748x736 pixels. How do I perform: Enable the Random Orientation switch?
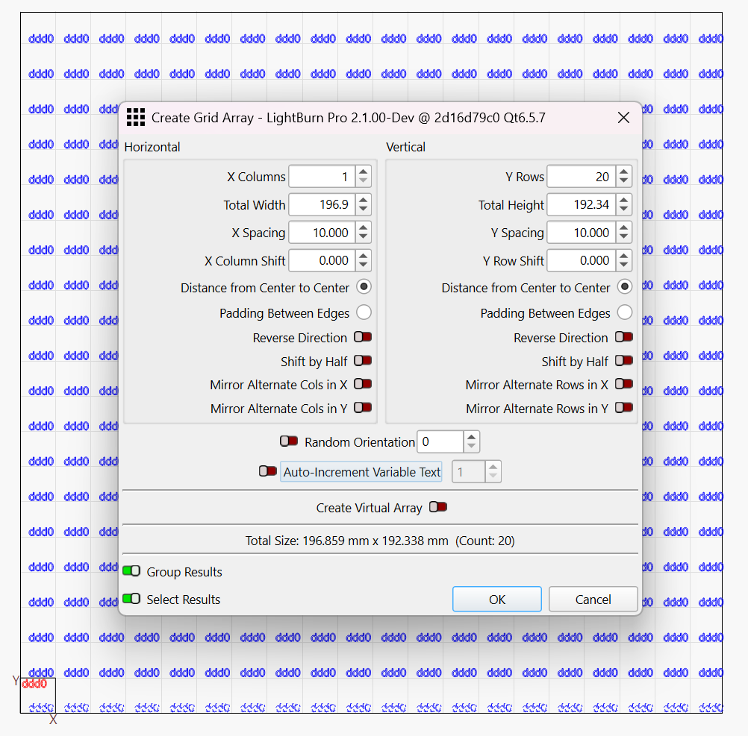[x=289, y=441]
